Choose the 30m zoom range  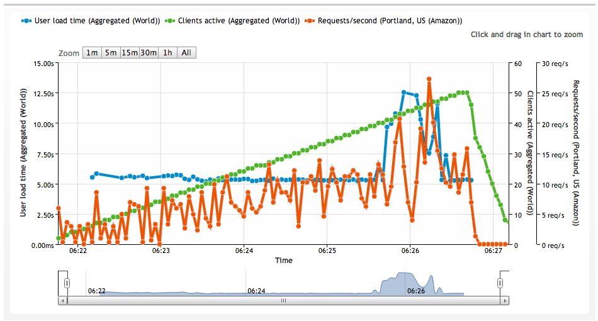pos(149,53)
